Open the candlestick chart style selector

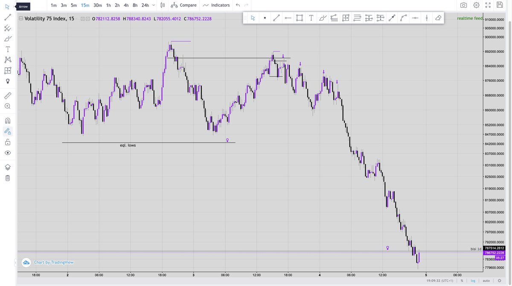[163, 5]
